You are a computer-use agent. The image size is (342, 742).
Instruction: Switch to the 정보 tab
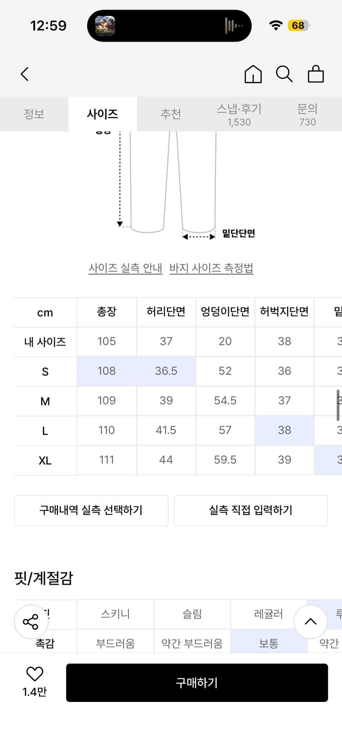pyautogui.click(x=34, y=113)
